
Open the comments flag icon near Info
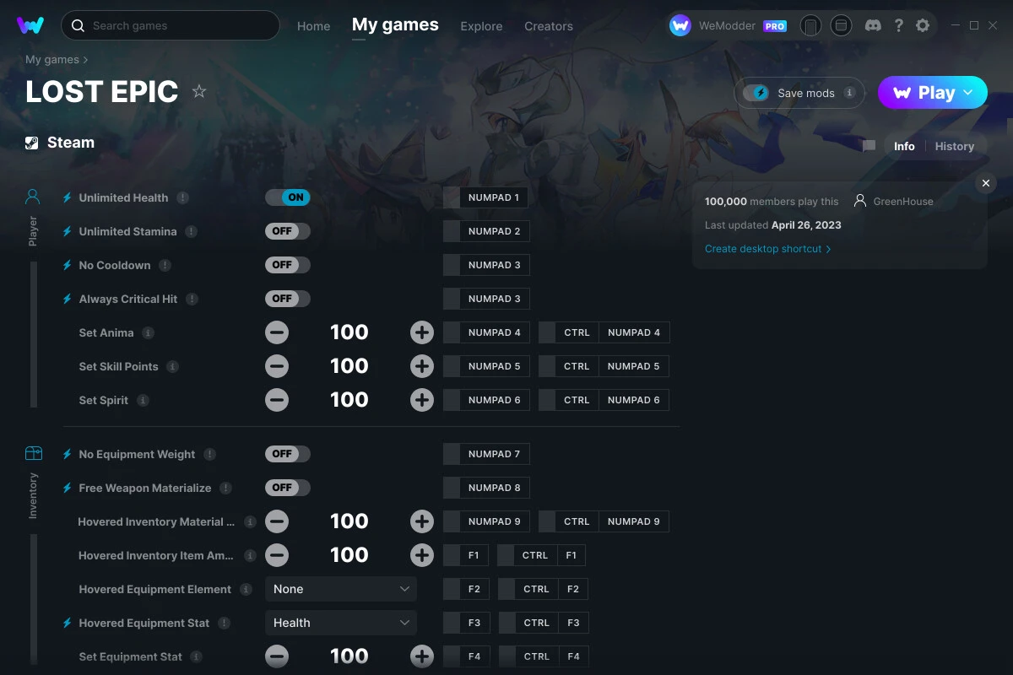point(869,146)
